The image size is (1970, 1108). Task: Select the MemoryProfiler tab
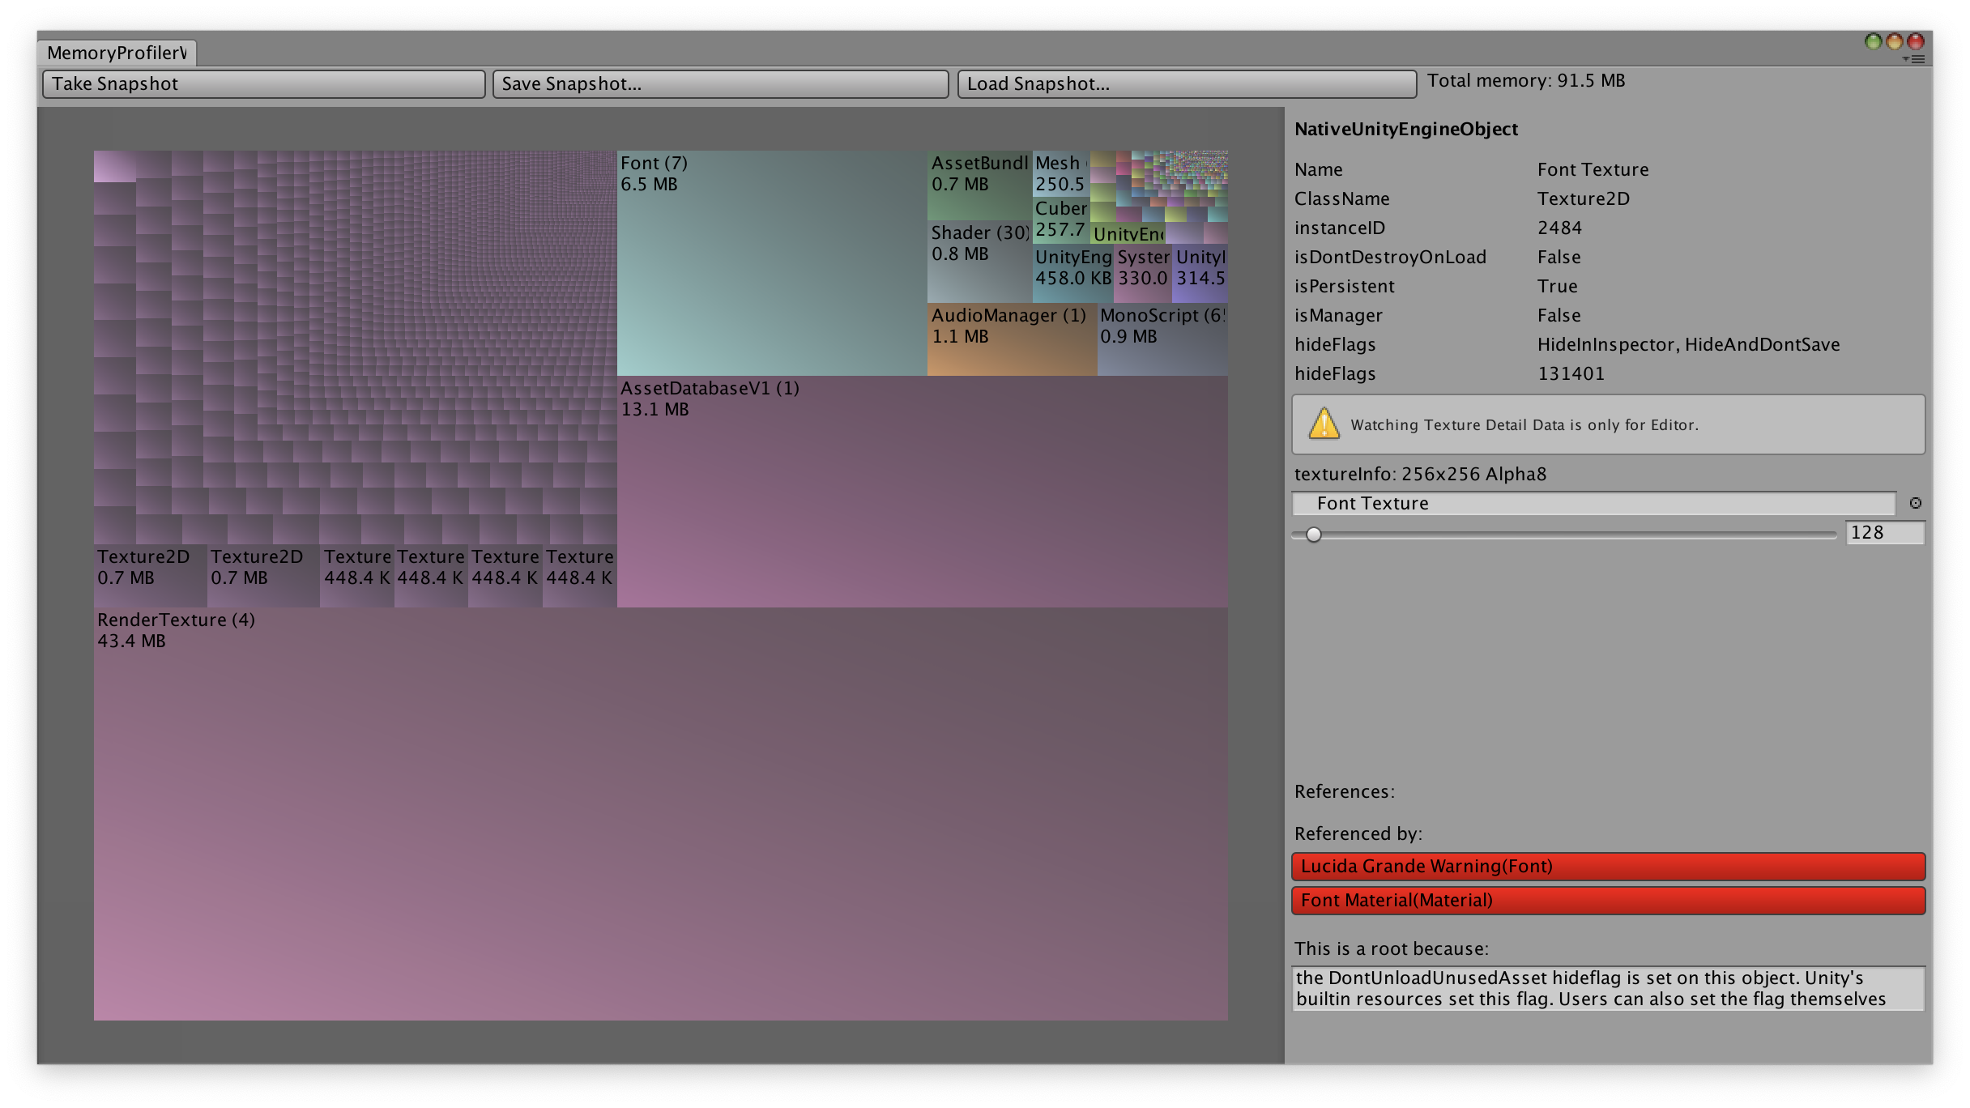(x=113, y=53)
